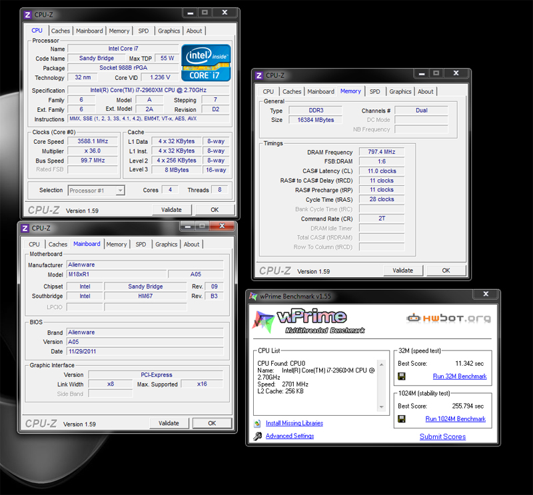The height and width of the screenshot is (495, 533).
Task: Open Mainboard tab in the CPU window
Action: click(x=89, y=31)
